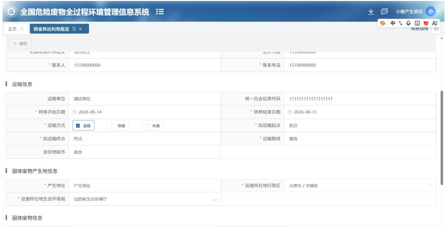
Task: Refresh the 跨省转出利用报送 tab
Action: (74, 28)
